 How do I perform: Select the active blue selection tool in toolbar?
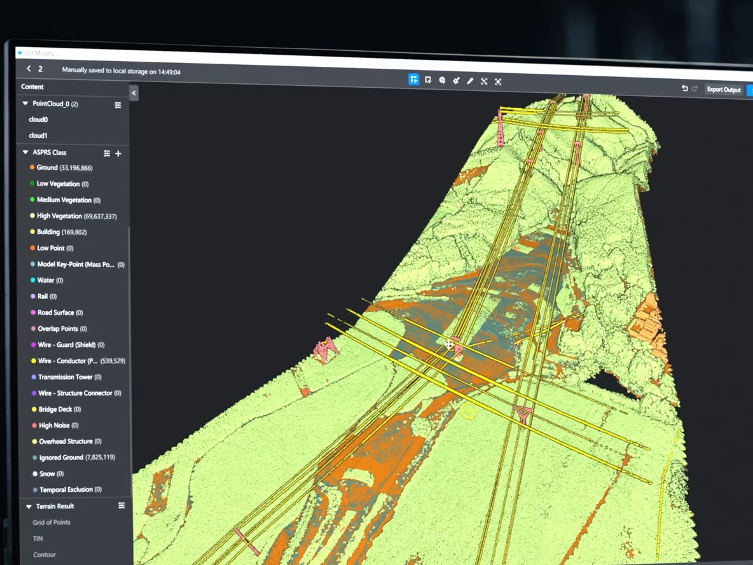click(414, 80)
